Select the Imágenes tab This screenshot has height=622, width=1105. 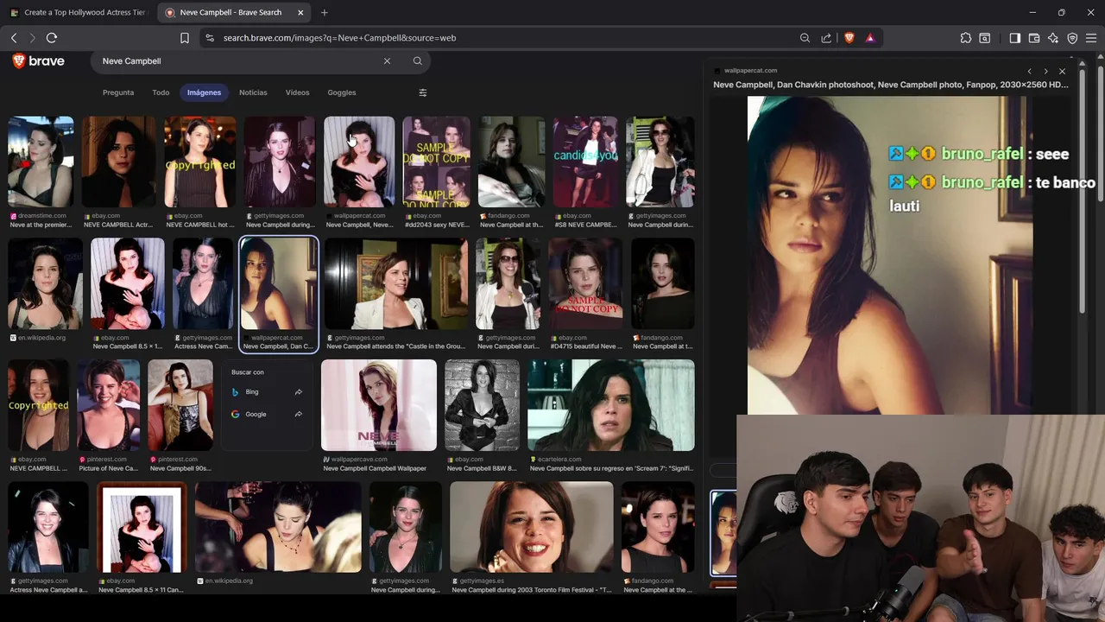[205, 92]
